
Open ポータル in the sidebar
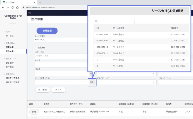point(10,36)
